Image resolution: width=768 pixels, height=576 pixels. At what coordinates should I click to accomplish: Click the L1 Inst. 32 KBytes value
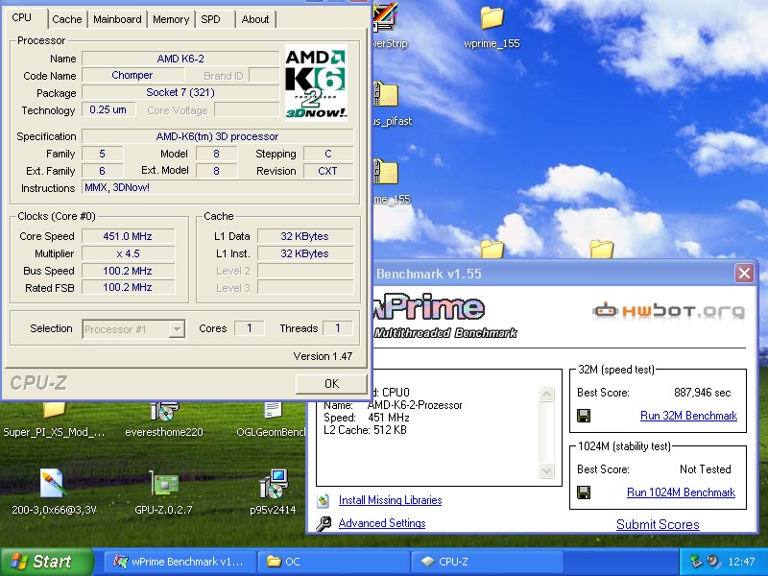click(x=304, y=253)
